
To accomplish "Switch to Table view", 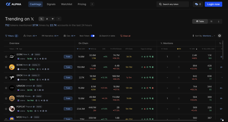I will point(200,21).
